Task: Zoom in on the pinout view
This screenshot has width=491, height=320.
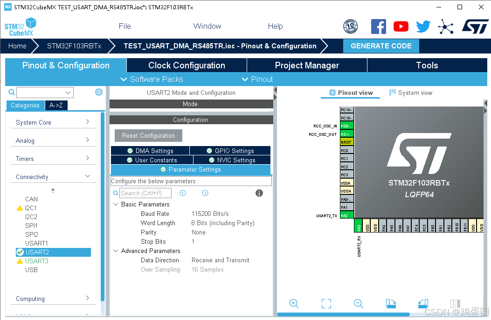Action: pos(294,303)
